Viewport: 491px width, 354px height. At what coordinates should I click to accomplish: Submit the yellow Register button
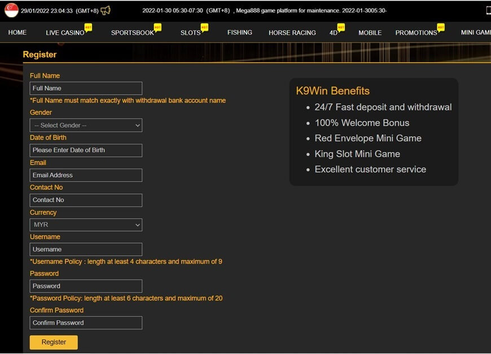pos(54,342)
